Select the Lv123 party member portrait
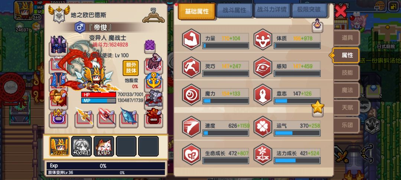401x180 pixels. 81,146
